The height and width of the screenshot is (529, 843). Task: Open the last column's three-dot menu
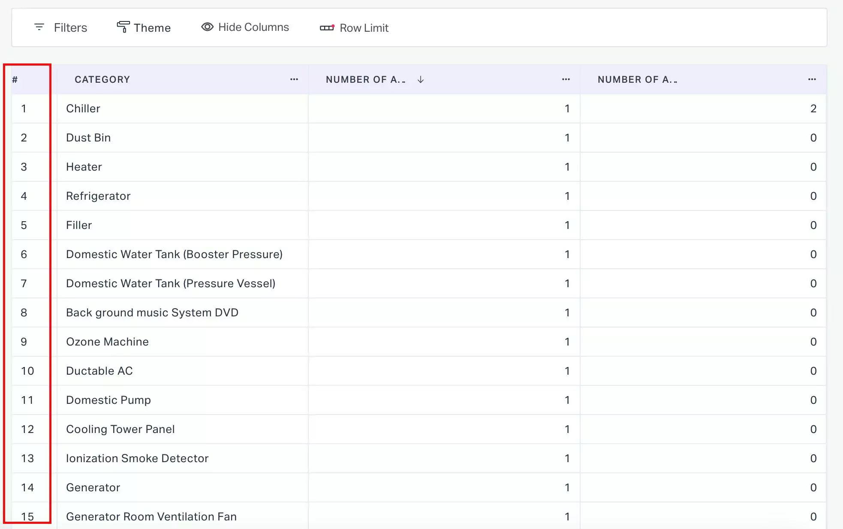tap(812, 79)
